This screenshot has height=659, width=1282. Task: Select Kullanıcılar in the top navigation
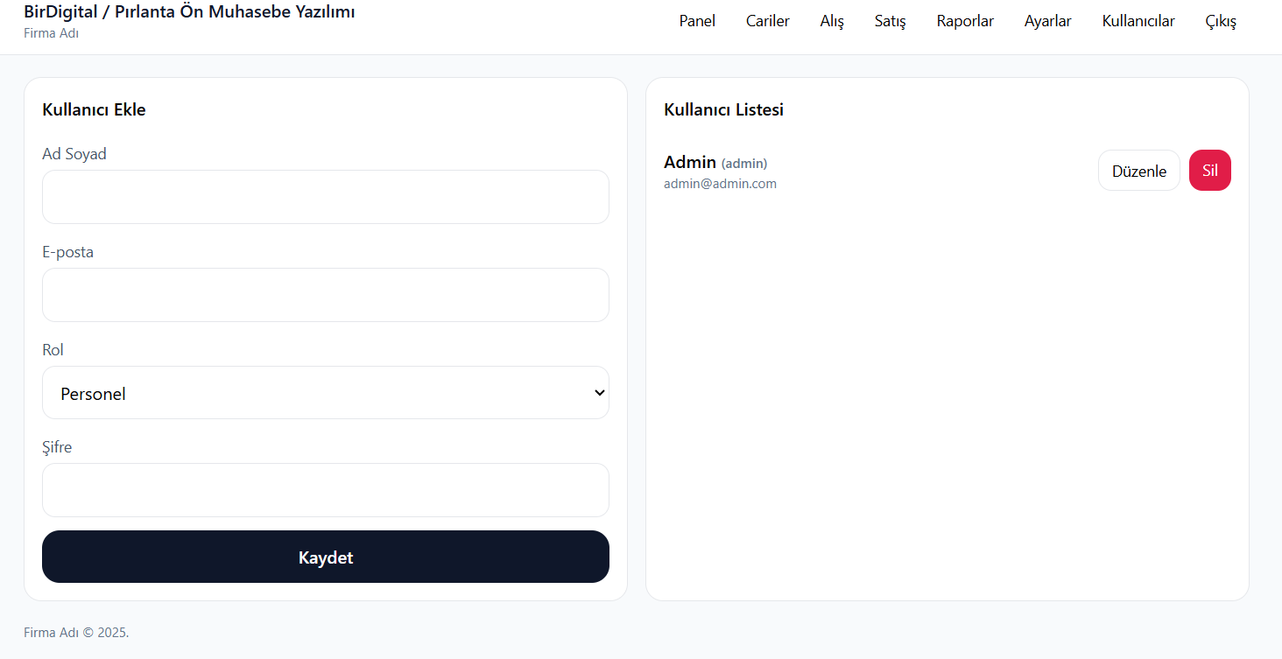(x=1138, y=21)
